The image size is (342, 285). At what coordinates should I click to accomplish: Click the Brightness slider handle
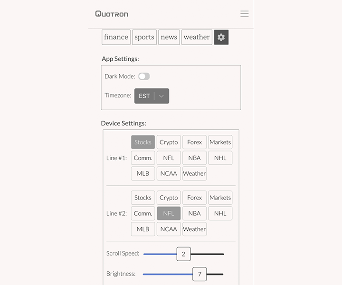(x=199, y=274)
